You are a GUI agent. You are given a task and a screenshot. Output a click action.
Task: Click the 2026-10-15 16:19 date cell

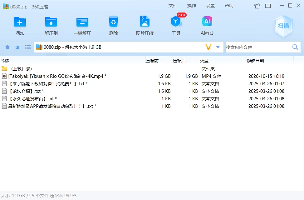(x=266, y=76)
